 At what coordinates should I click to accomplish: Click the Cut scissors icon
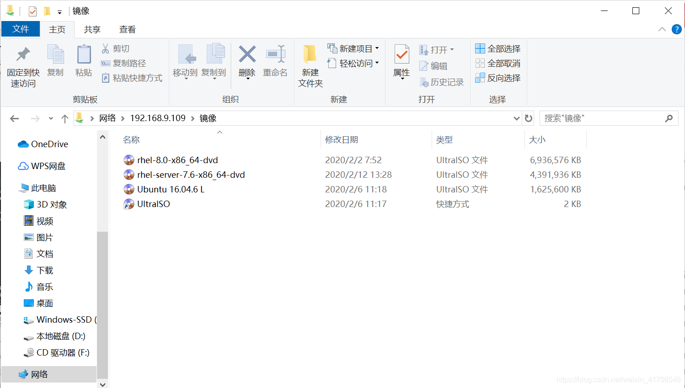[105, 48]
